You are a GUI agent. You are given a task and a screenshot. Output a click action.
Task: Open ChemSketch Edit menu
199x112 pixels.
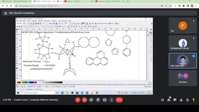[x=21, y=21]
